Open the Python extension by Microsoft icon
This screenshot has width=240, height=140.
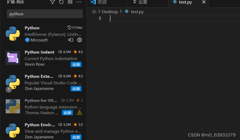click(x=13, y=34)
